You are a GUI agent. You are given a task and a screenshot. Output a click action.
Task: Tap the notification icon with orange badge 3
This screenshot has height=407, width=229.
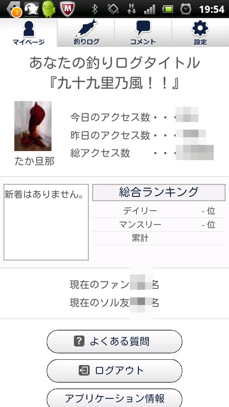[13, 10]
